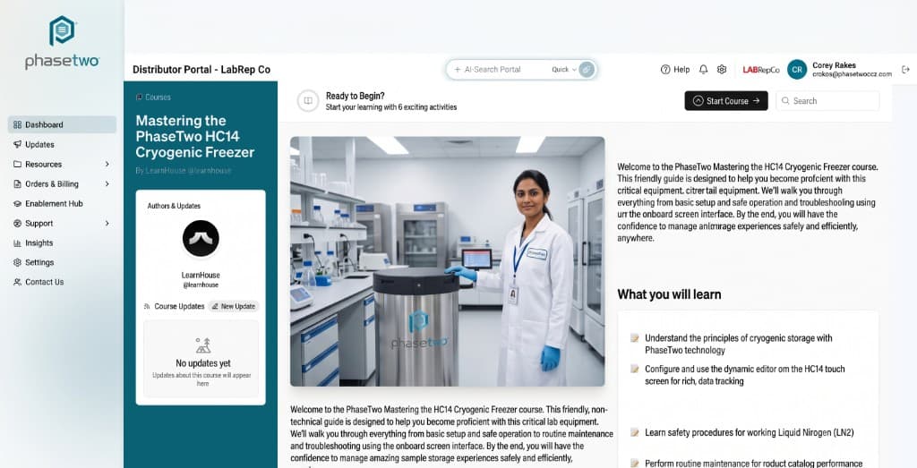The width and height of the screenshot is (917, 468).
Task: Click the @learnhouse handle
Action: [201, 285]
